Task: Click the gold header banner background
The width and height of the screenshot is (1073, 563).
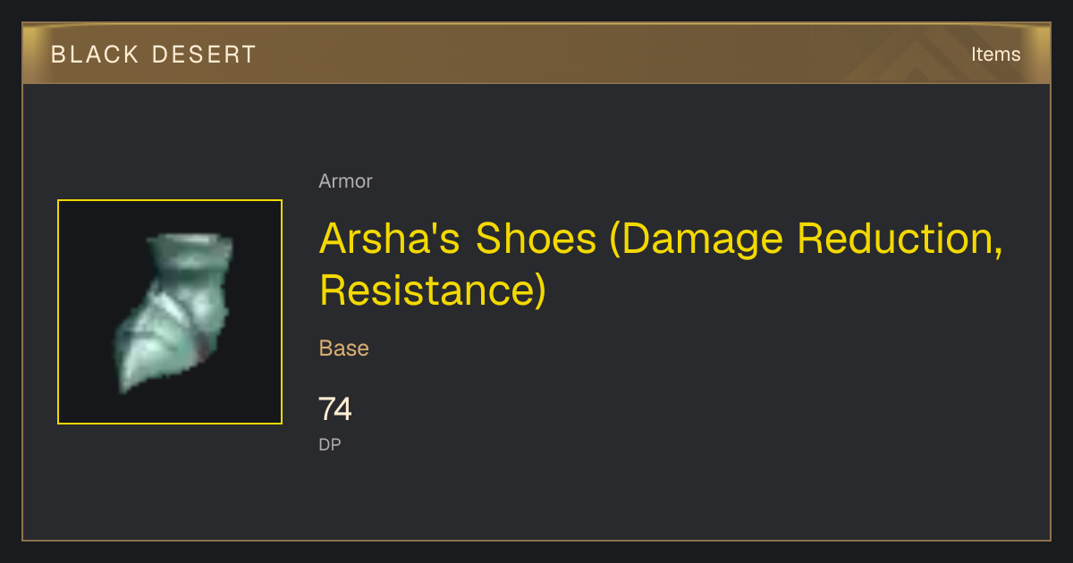Action: (x=536, y=54)
